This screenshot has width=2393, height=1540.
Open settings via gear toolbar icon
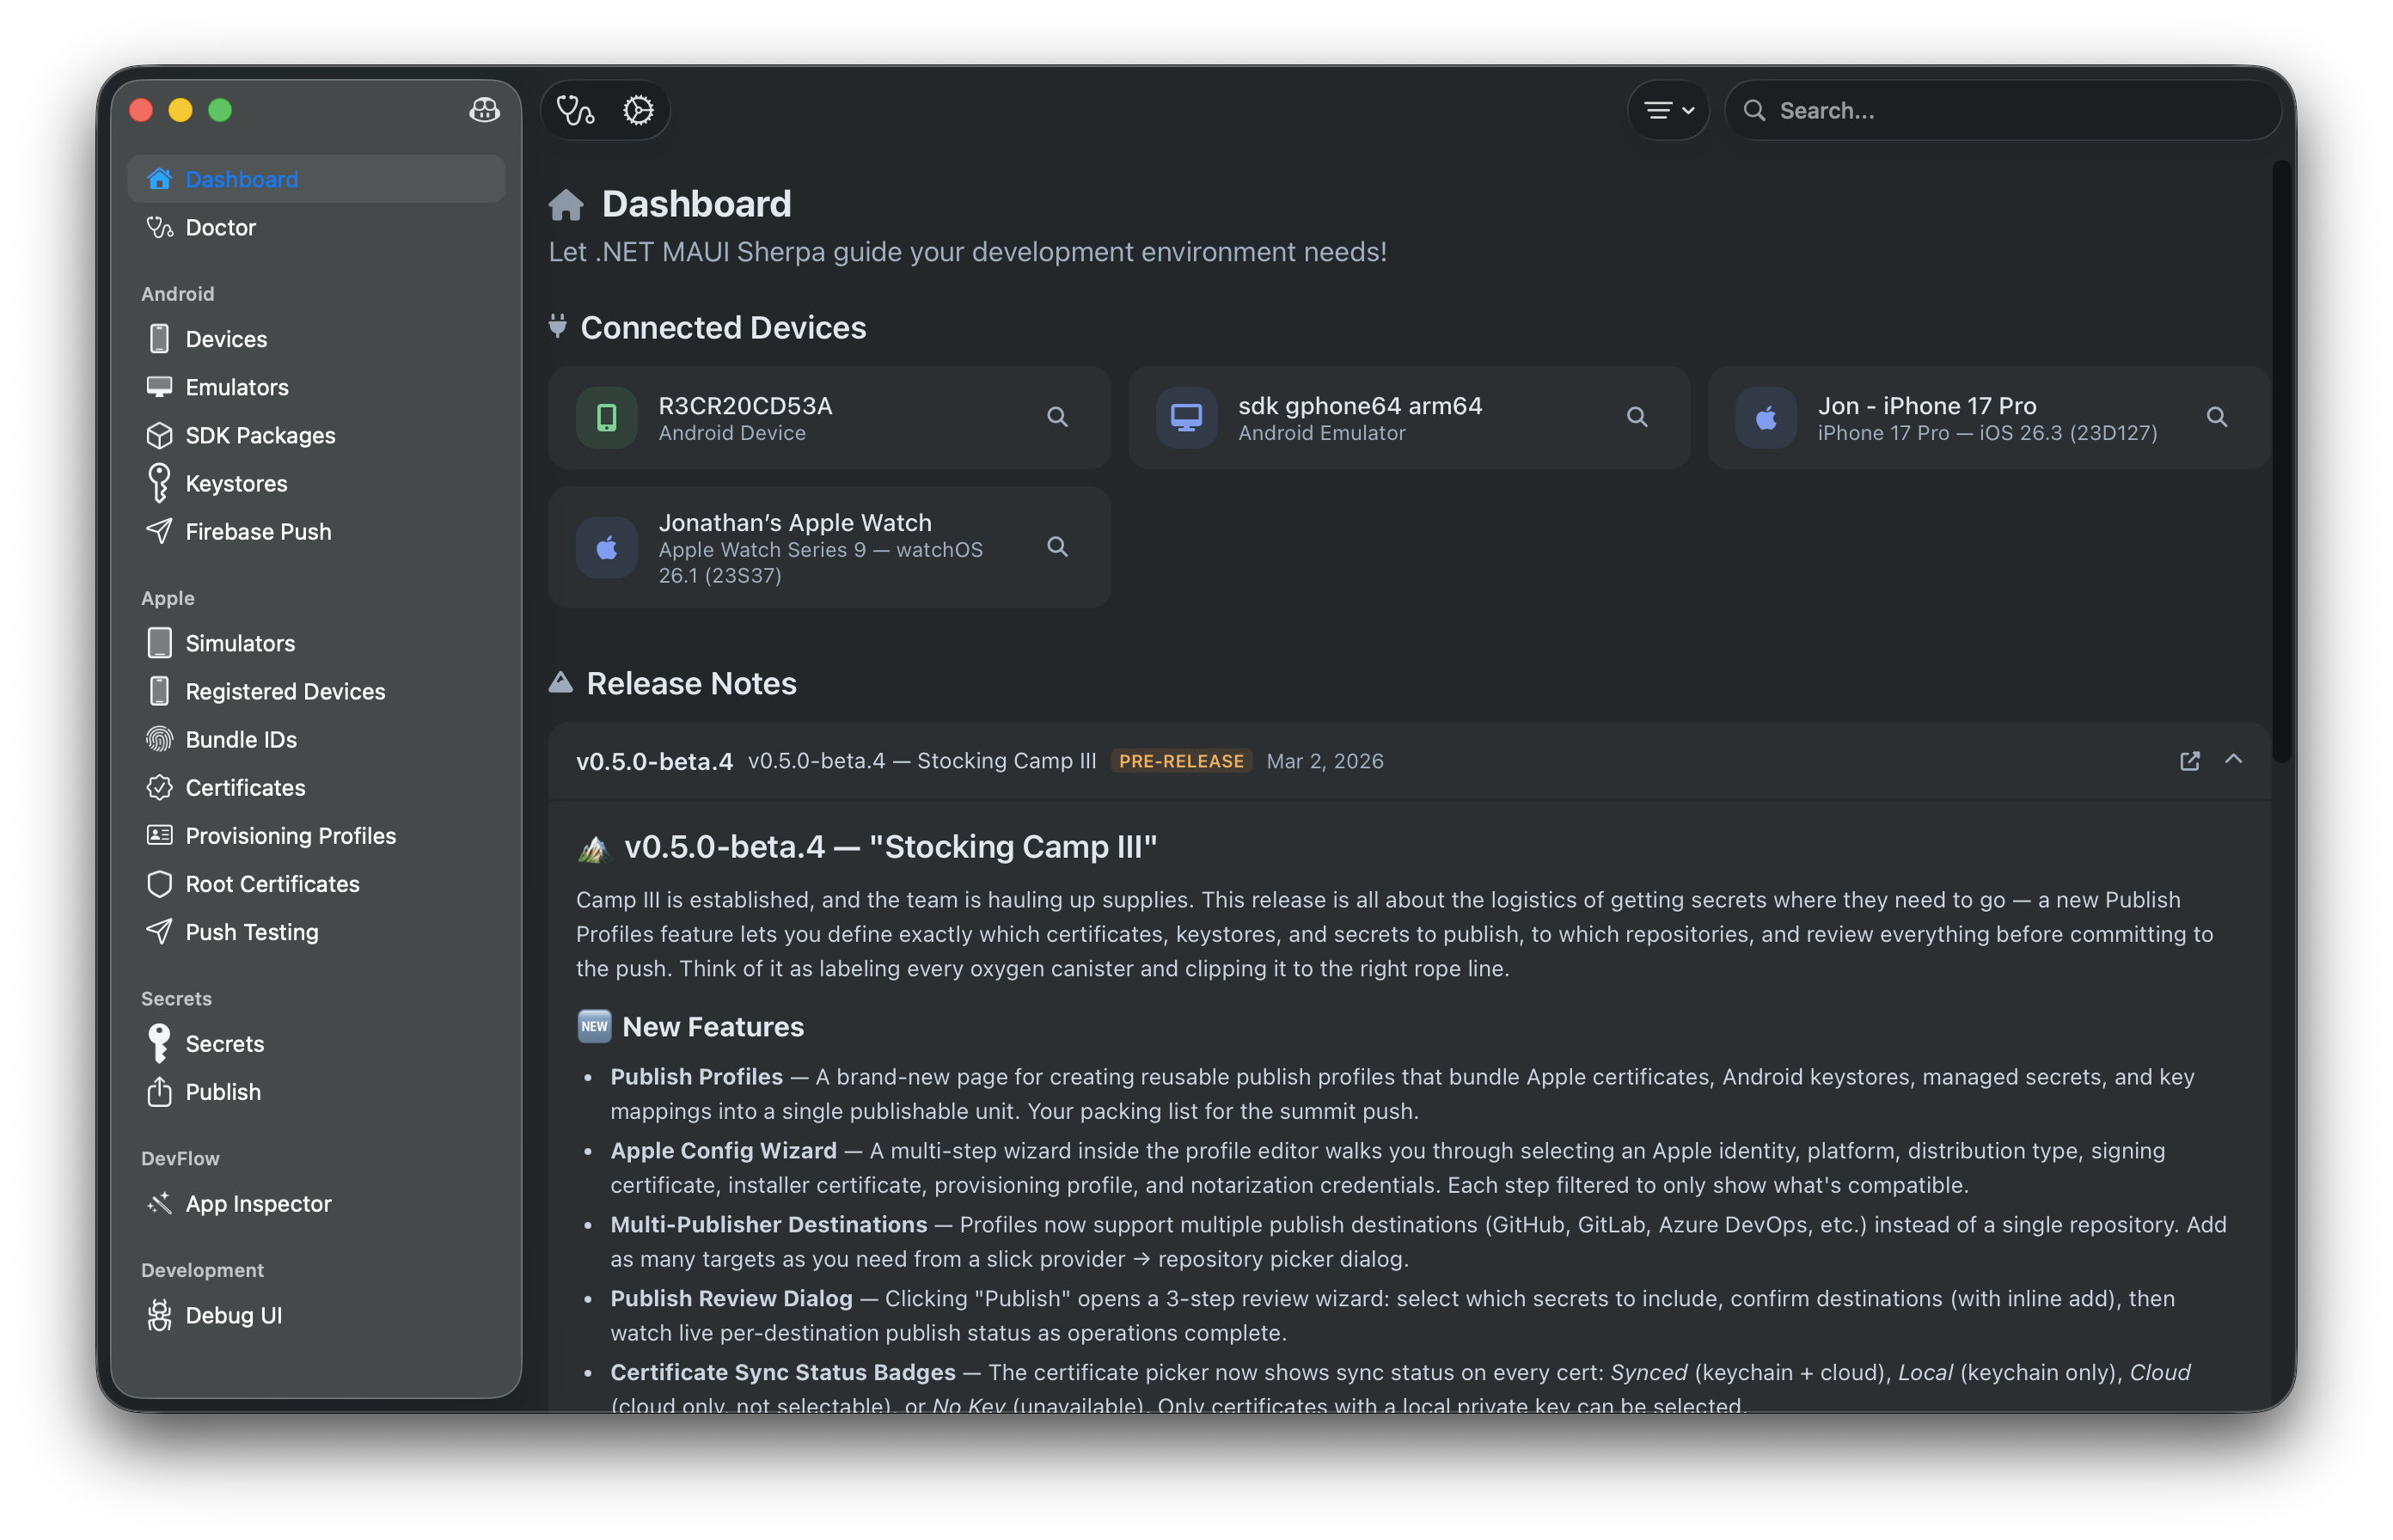[x=638, y=110]
